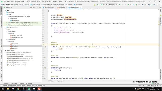This screenshot has height=91, width=162.
Task: Open SDK Manager icon in toolbar
Action: [x=154, y=5]
